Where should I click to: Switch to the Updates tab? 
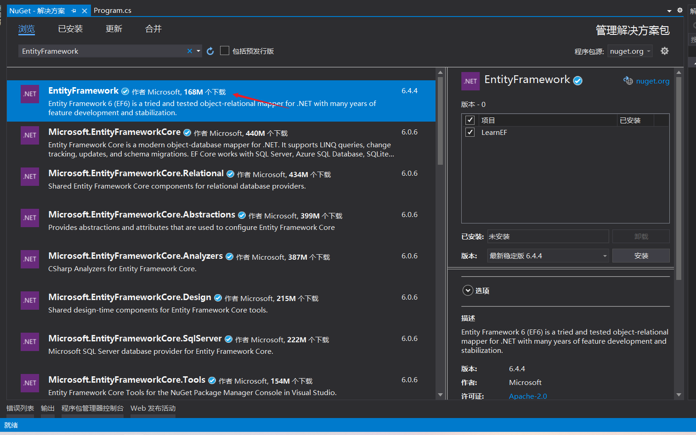click(114, 29)
